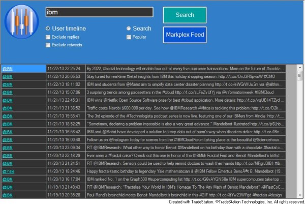Open @IBM link in 11/20/13 16:17:04 row
Screen dimensions: 305x204
click(8, 179)
